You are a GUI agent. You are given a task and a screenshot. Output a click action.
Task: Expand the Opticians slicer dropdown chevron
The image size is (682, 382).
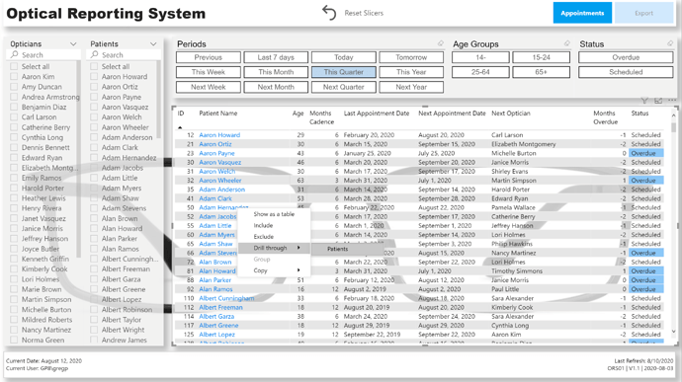click(x=73, y=43)
